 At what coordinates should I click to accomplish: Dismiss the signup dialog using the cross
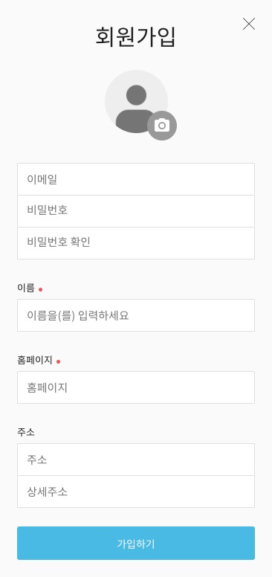point(249,24)
